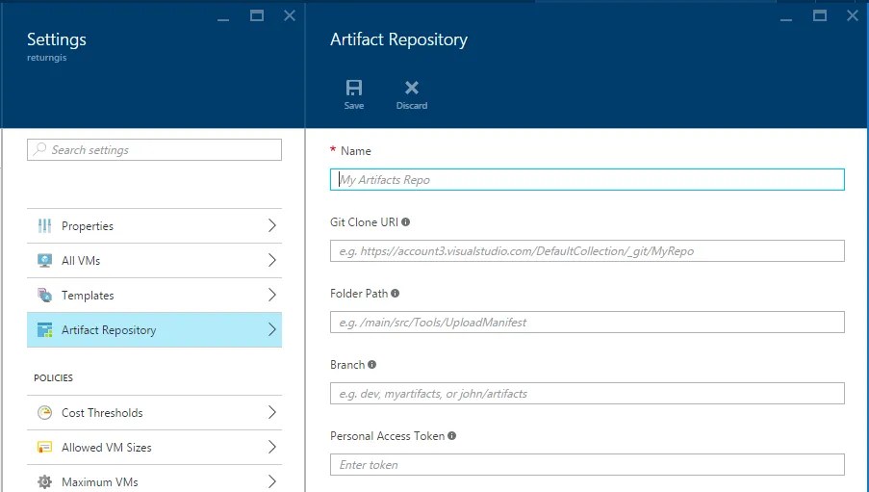
Task: Click the Save button label
Action: click(353, 105)
